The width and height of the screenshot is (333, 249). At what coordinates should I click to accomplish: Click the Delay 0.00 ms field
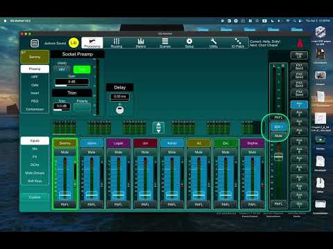pyautogui.click(x=120, y=97)
